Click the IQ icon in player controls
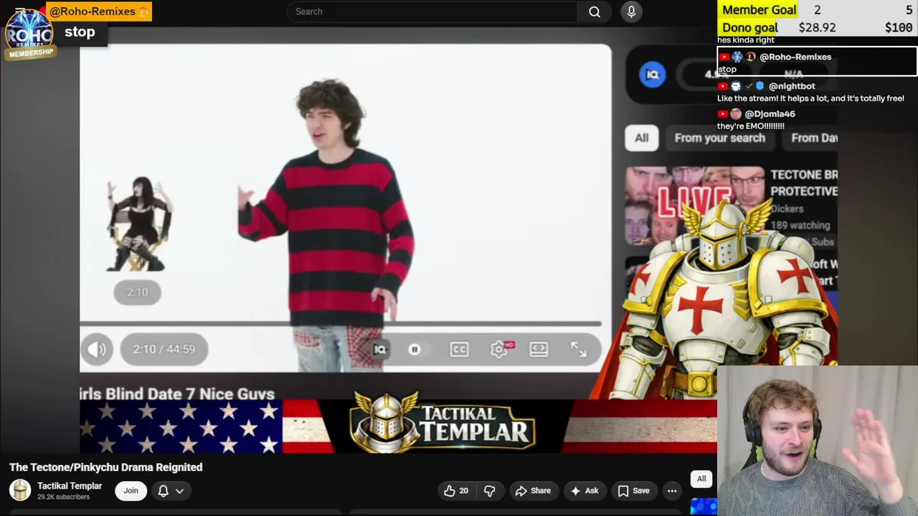 coord(380,349)
